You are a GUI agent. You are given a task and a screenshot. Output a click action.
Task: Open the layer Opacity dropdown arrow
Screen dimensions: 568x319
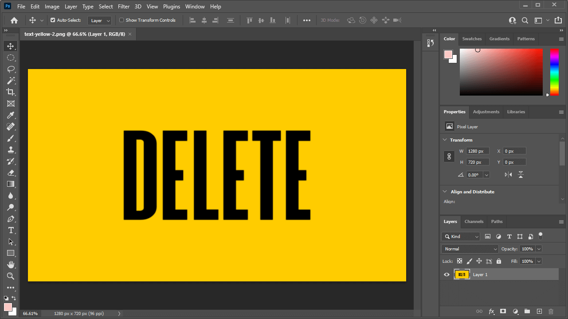[x=539, y=249]
